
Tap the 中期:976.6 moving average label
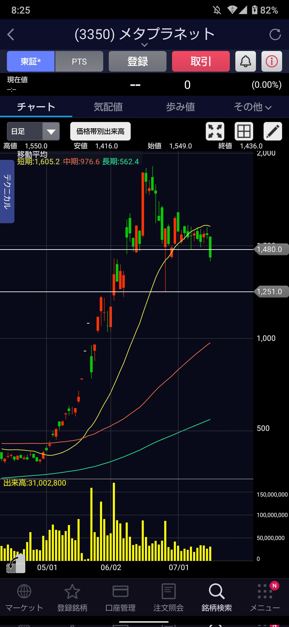pos(81,162)
